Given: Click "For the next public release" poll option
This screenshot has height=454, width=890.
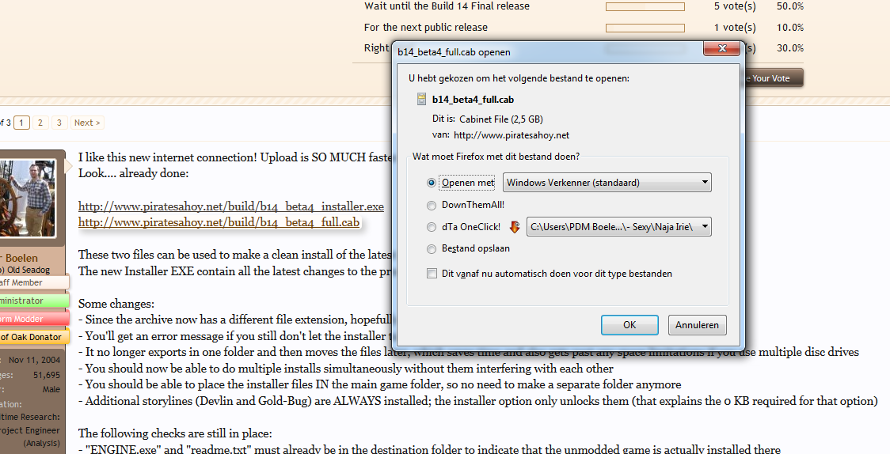Looking at the screenshot, I should pos(426,27).
